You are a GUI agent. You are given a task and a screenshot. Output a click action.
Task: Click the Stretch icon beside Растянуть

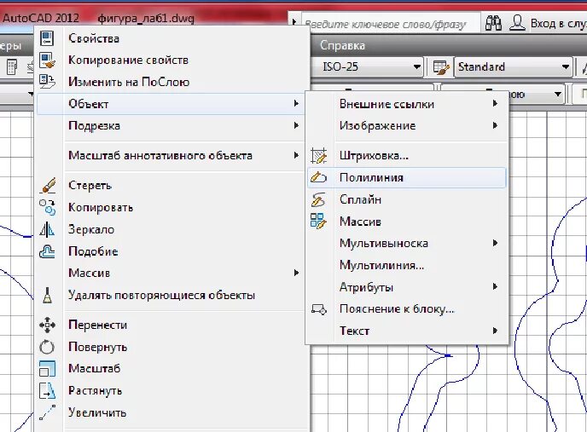point(47,390)
